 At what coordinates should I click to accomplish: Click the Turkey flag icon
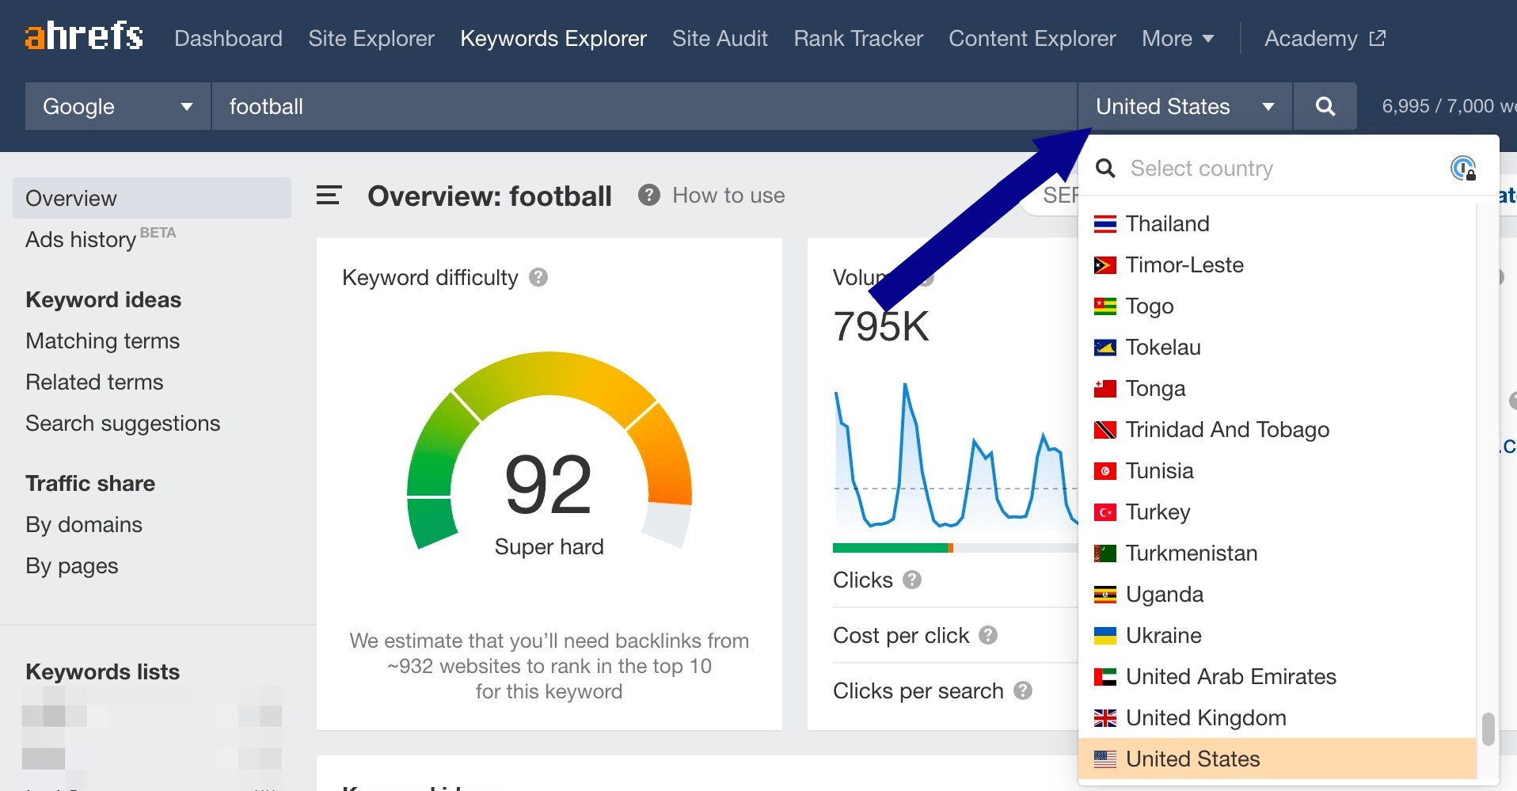[1105, 512]
